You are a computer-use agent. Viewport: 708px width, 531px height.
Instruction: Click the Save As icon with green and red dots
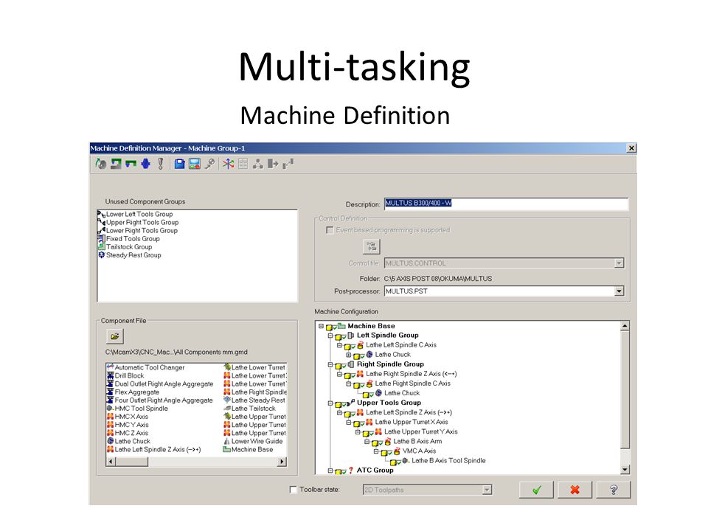195,164
